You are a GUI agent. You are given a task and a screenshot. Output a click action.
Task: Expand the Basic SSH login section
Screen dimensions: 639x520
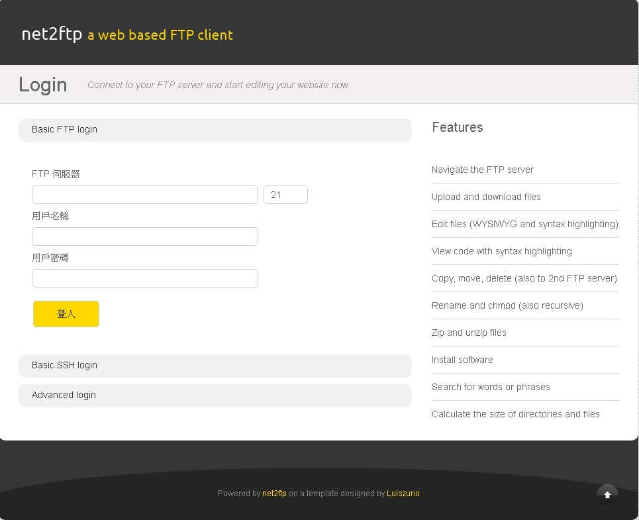pyautogui.click(x=64, y=365)
